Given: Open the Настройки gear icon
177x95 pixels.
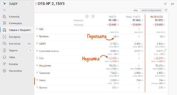Looking at the screenshot, I should click(x=4, y=71).
